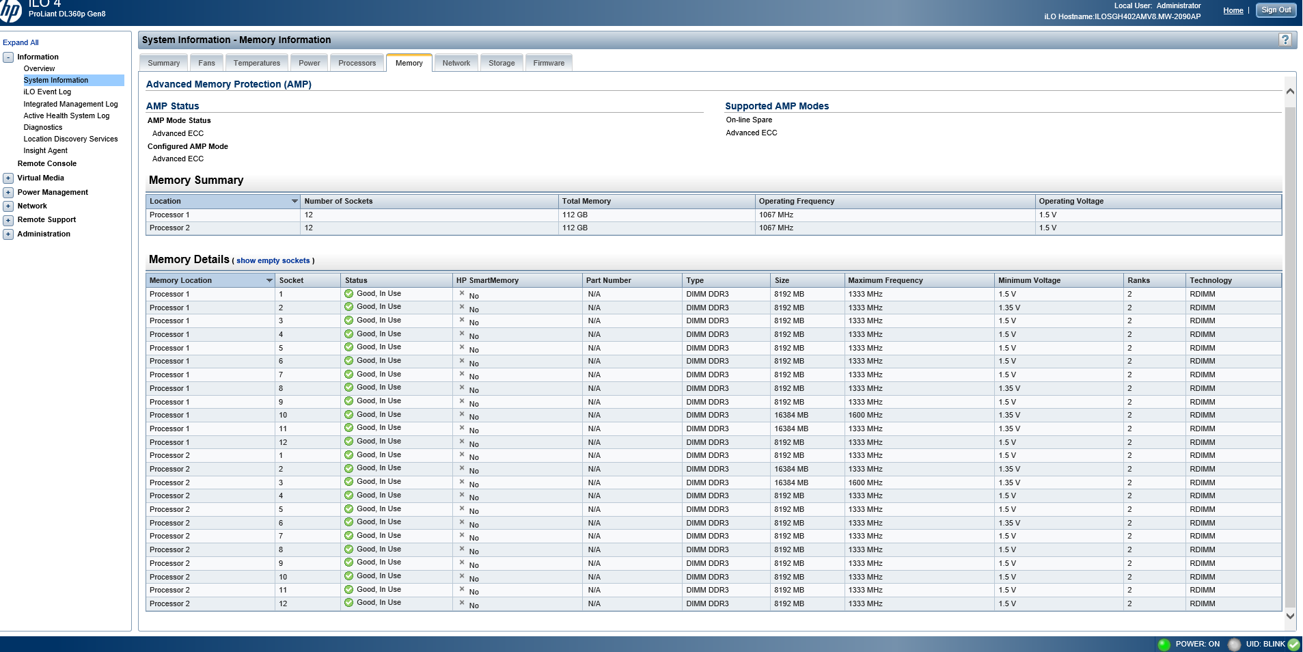1303x652 pixels.
Task: Expand the Power Management tree node
Action: point(8,193)
